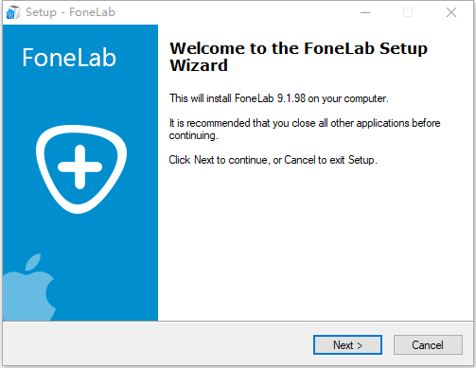476x368 pixels.
Task: Close the FoneLab Setup window
Action: click(x=451, y=12)
